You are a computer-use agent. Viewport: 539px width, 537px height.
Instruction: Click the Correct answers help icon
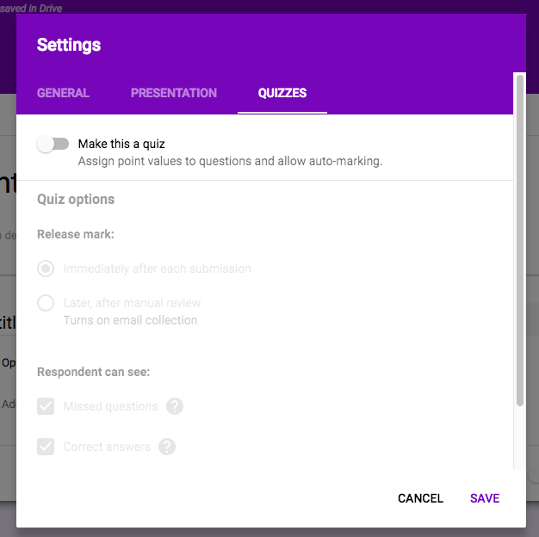167,447
